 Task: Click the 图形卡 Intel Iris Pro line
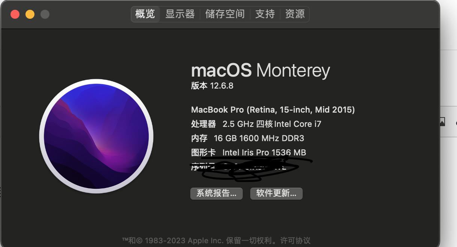249,153
